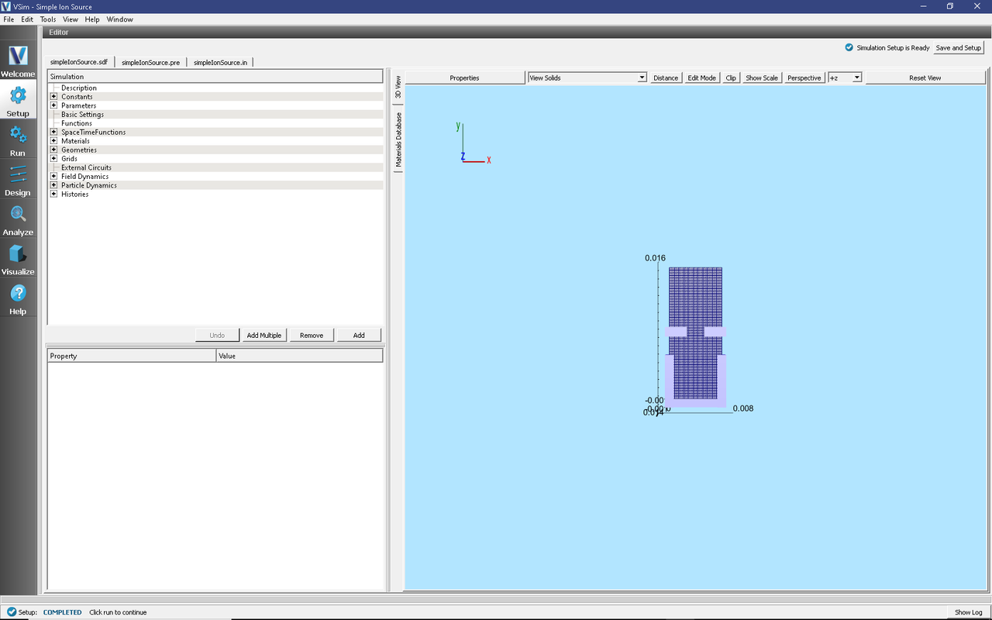992x620 pixels.
Task: Open the Run panel icon
Action: [x=18, y=135]
